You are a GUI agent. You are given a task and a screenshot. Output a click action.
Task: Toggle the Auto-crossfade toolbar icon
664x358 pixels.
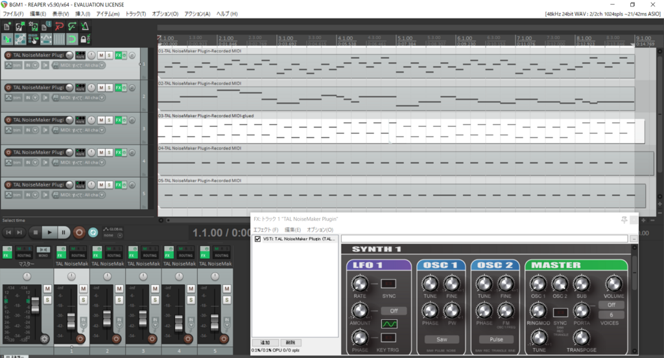[7, 39]
